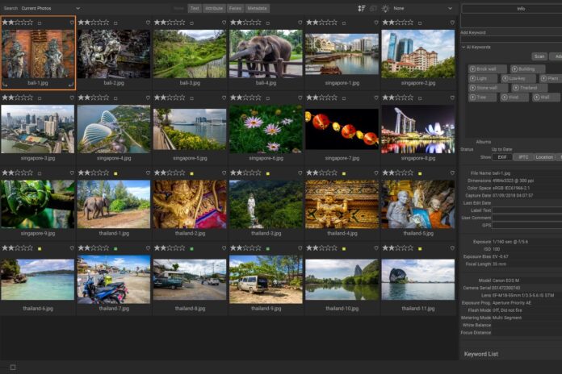Add the Brick wall AI keyword
This screenshot has height=374, width=562.
tap(487, 69)
